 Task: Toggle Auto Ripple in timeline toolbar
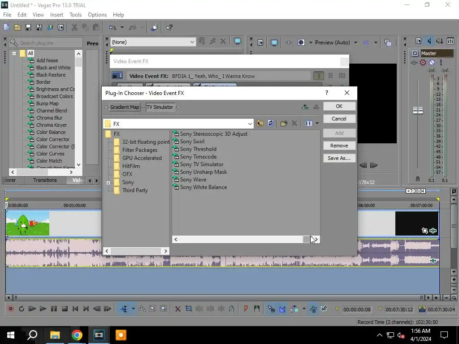(x=294, y=309)
